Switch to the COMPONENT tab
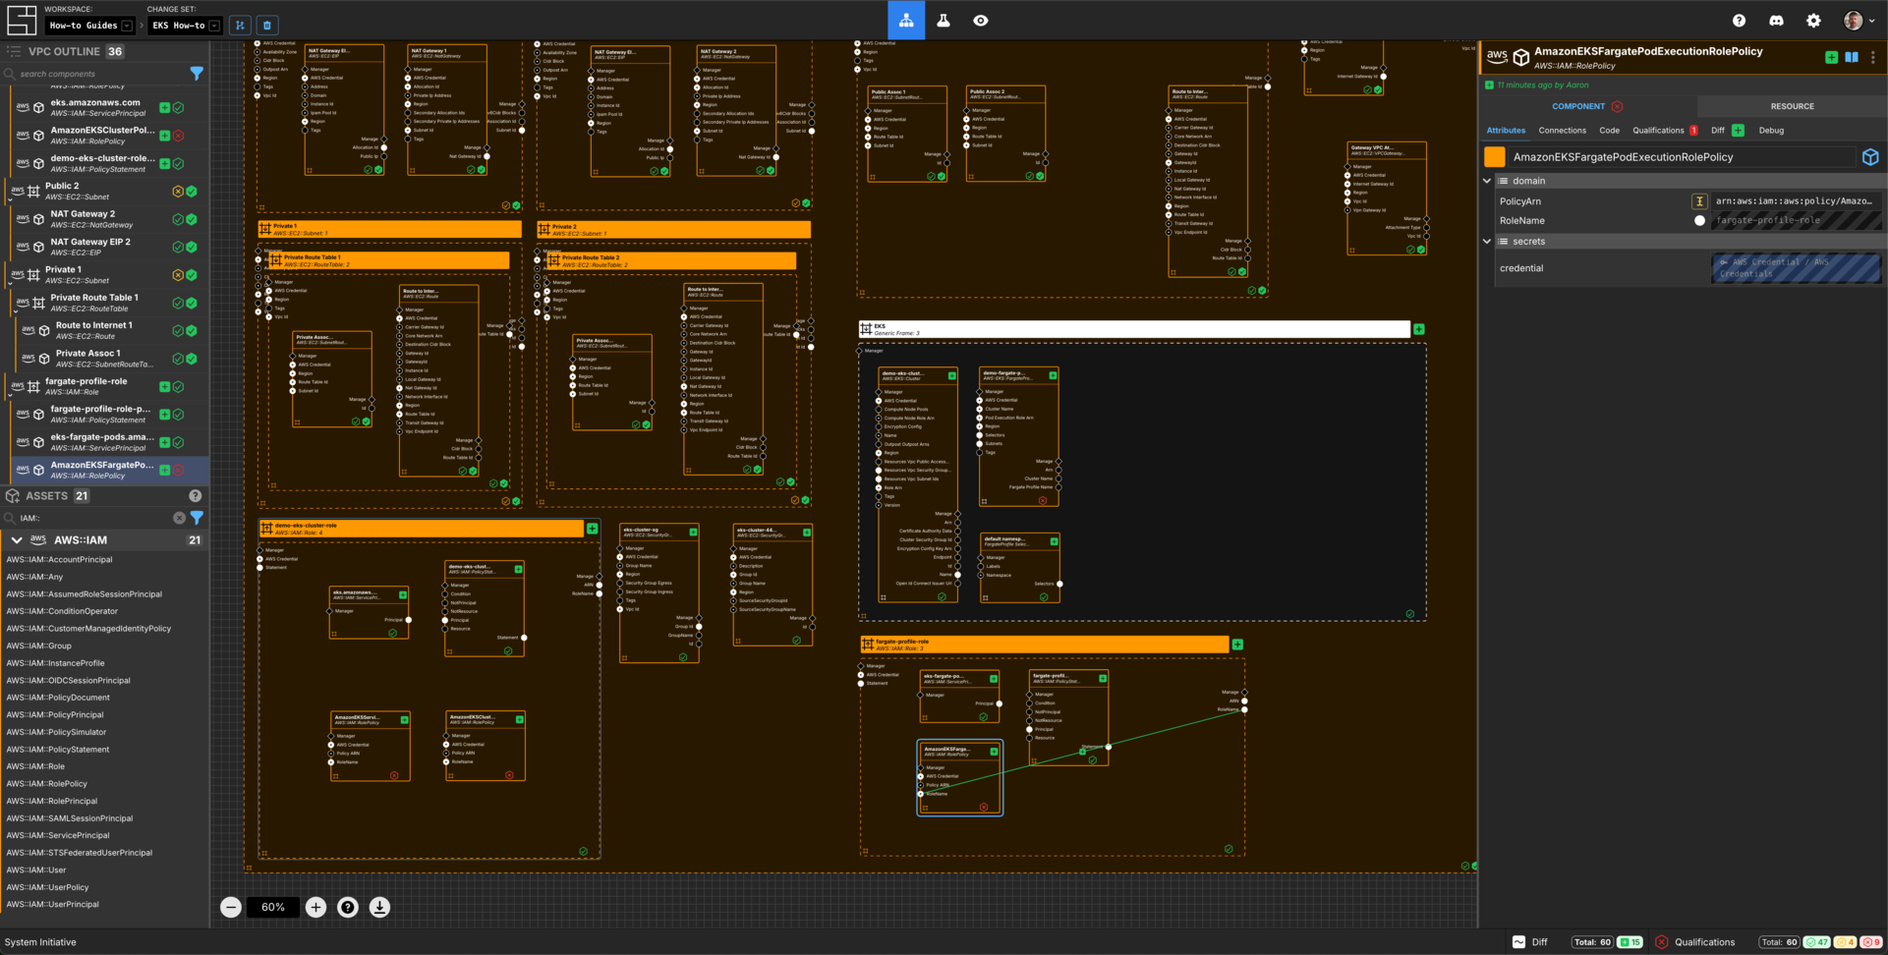Viewport: 1888px width, 955px height. click(1587, 106)
